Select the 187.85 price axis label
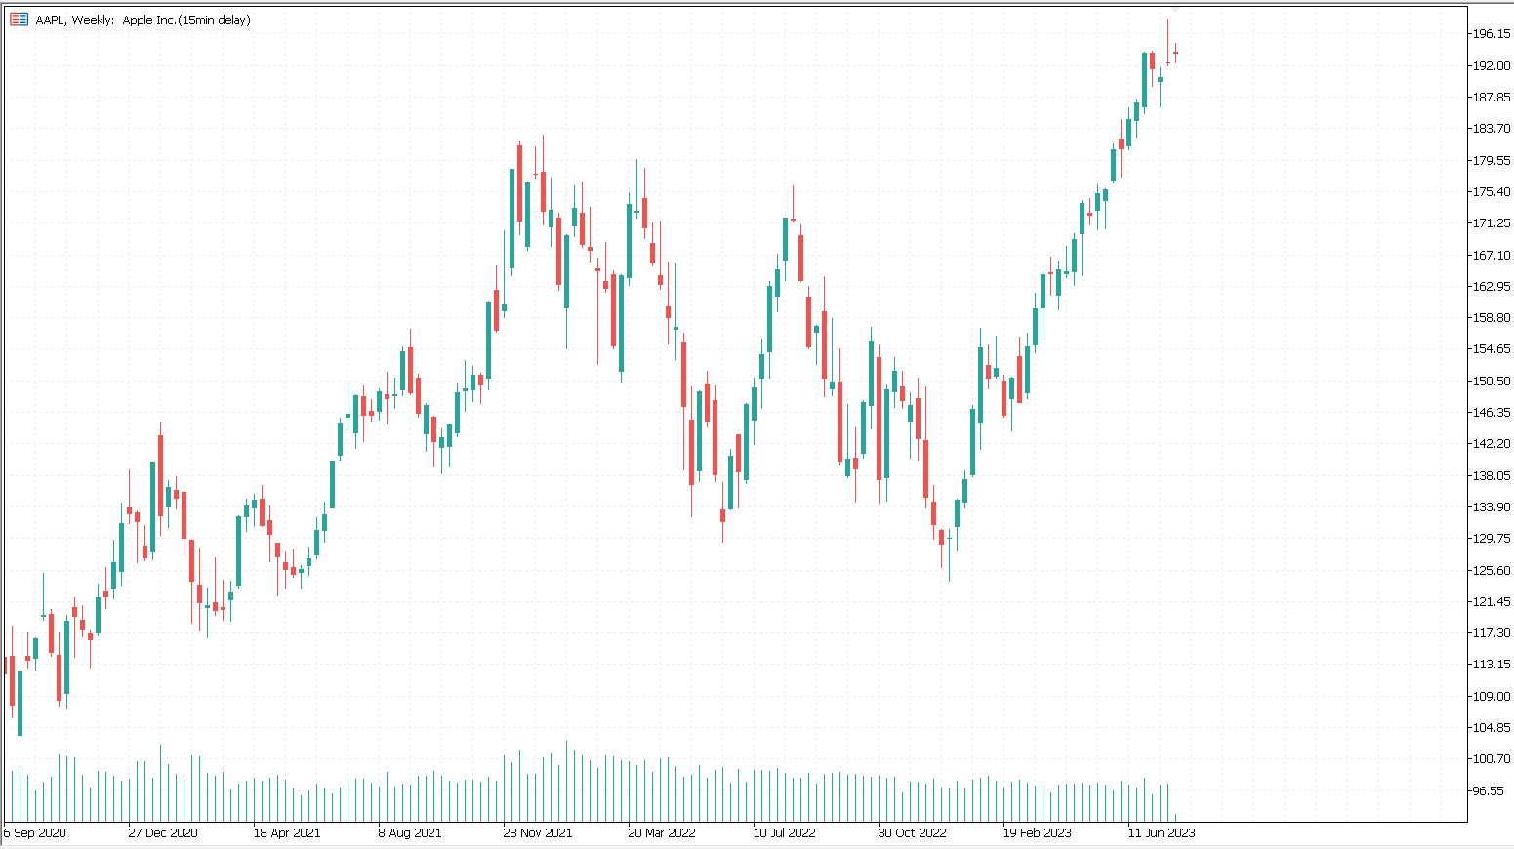The height and width of the screenshot is (849, 1514). [x=1492, y=98]
